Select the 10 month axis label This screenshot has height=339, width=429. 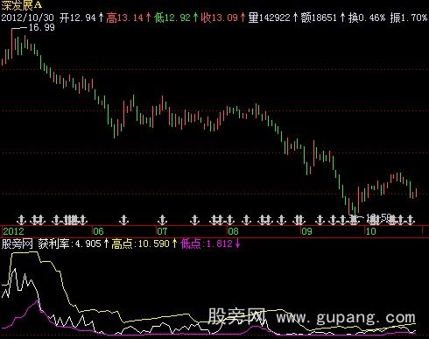pos(371,231)
